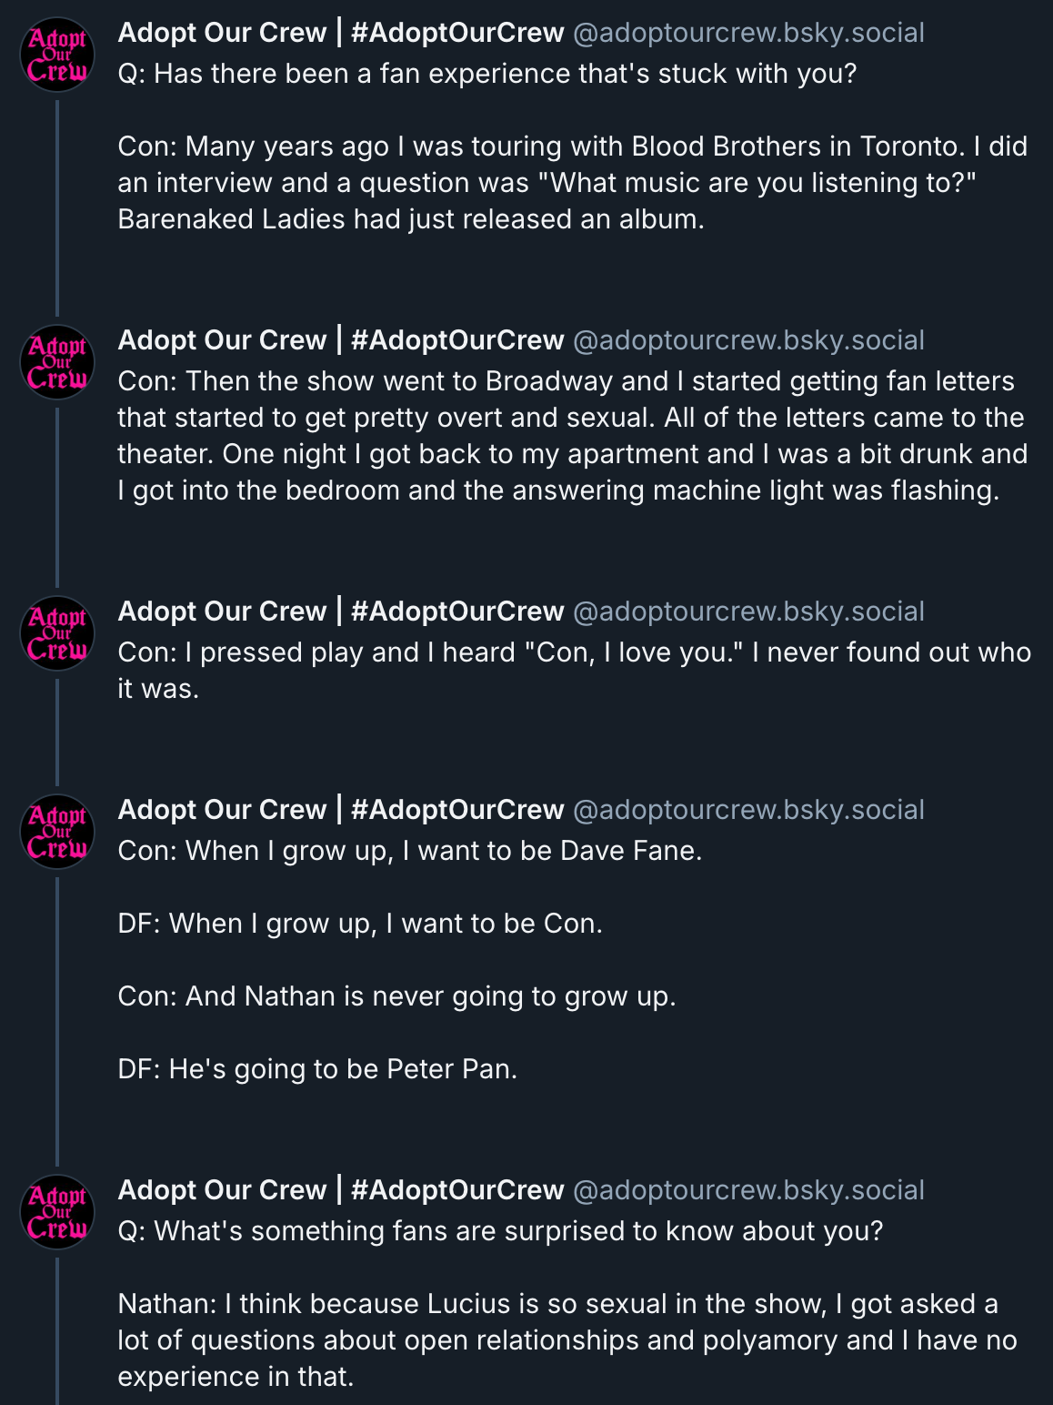Open profile avatar beside the Dave Fane post

pos(57,832)
